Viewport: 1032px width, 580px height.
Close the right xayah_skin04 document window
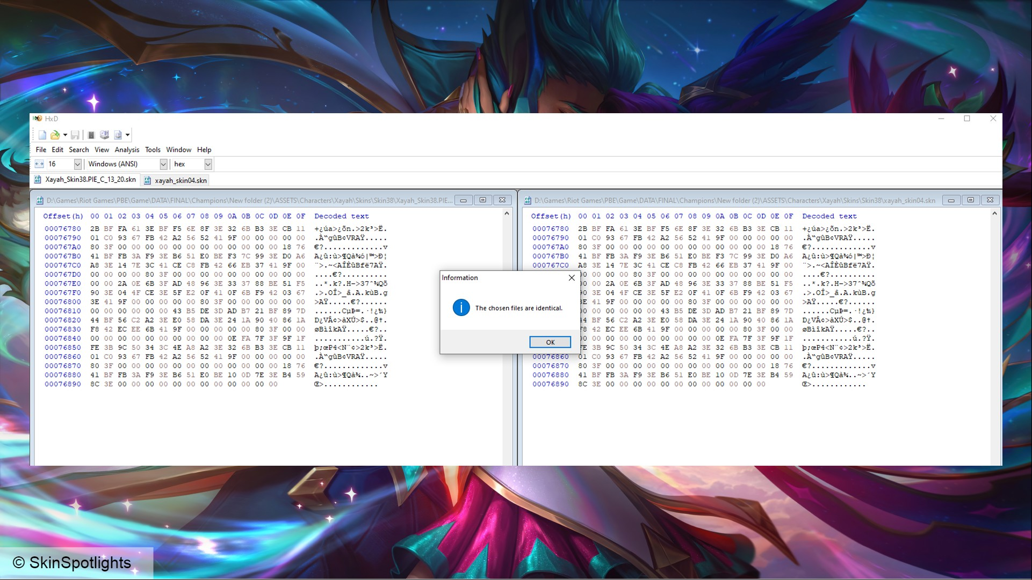point(990,200)
